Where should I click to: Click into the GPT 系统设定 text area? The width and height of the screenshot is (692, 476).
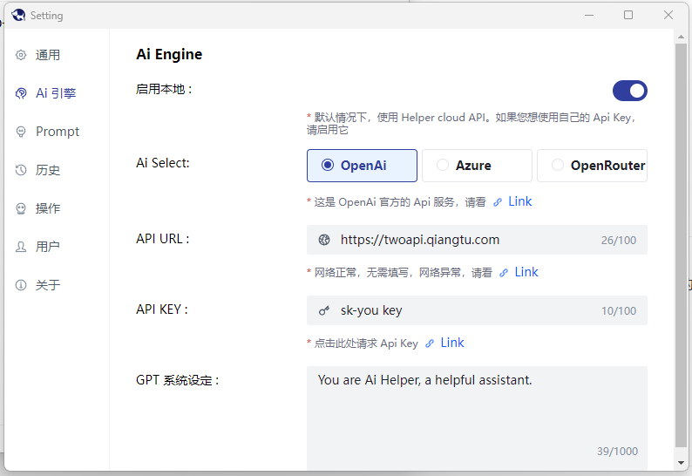477,418
